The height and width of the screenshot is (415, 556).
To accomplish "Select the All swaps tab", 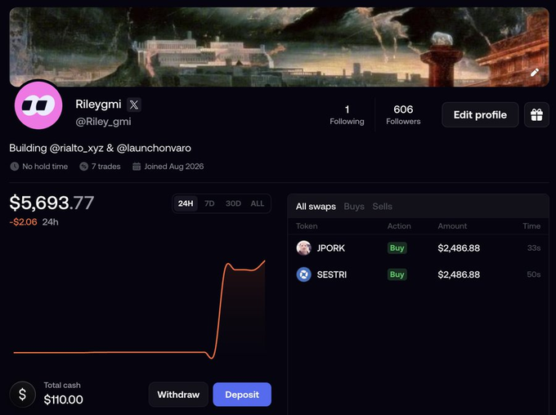I will click(316, 207).
